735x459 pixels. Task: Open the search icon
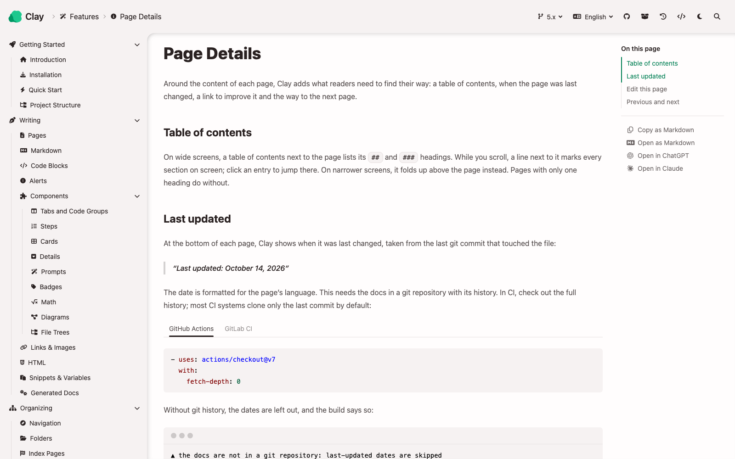(717, 17)
